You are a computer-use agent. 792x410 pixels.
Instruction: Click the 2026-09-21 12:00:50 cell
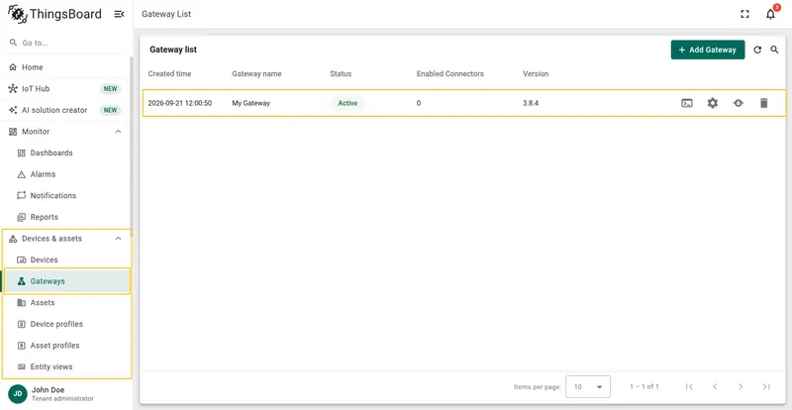click(180, 103)
